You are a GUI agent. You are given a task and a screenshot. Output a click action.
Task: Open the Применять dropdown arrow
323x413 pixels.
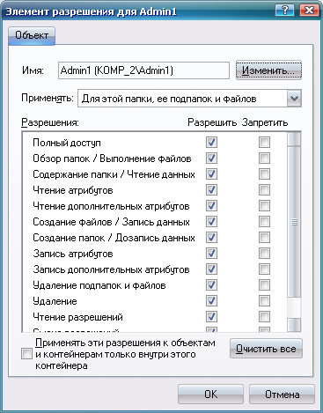pyautogui.click(x=294, y=99)
